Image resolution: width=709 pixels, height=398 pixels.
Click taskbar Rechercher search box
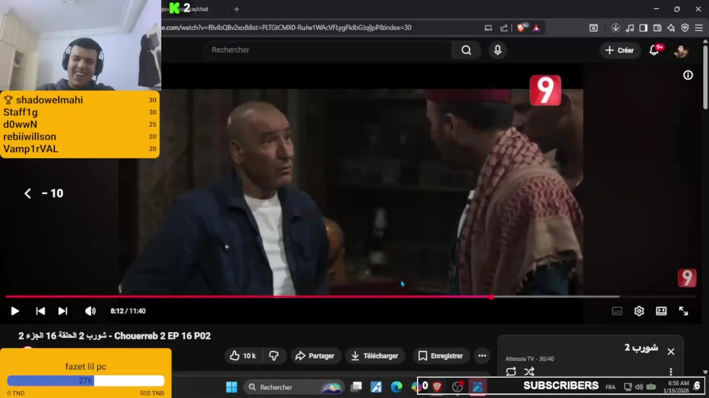[x=295, y=387]
